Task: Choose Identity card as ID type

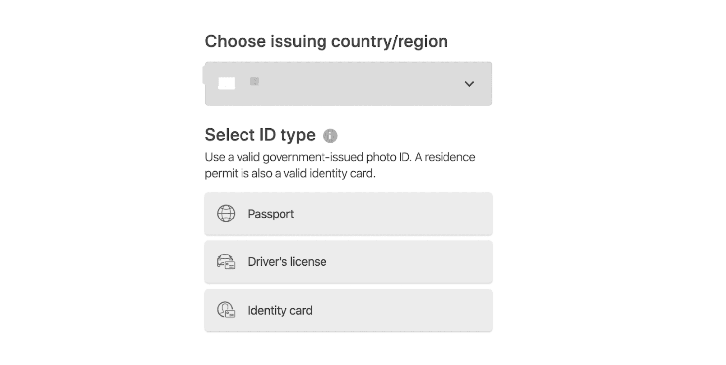Action: [x=349, y=310]
